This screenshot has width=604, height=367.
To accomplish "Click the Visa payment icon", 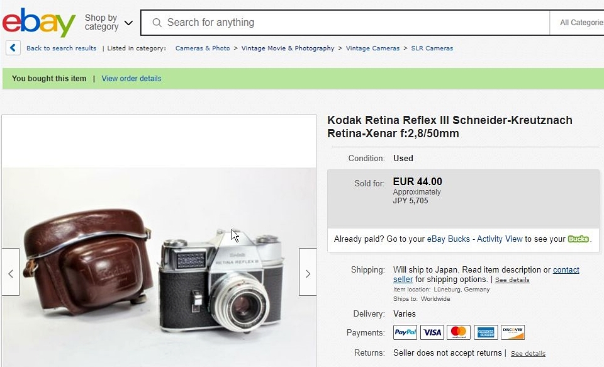I will tap(432, 332).
